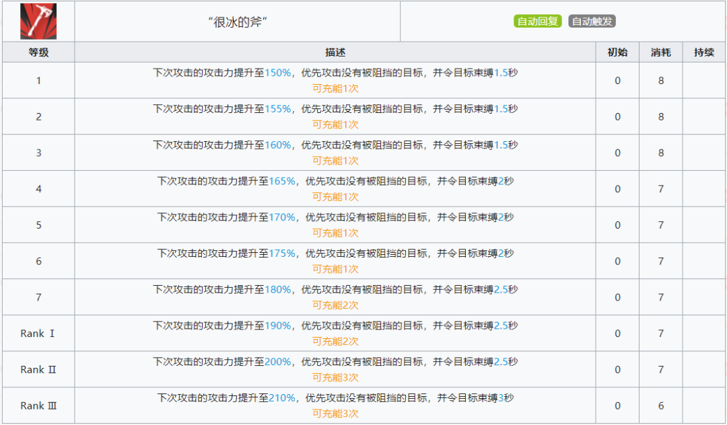Click the cost value 7 in level 6 row
Image resolution: width=727 pixels, height=425 pixels.
pyautogui.click(x=661, y=261)
